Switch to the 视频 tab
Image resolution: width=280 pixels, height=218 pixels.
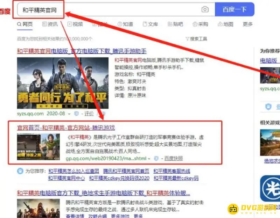click(75, 24)
